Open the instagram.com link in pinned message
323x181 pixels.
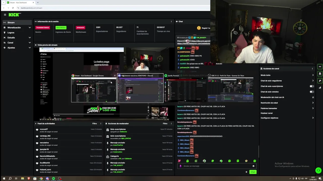pos(194,43)
